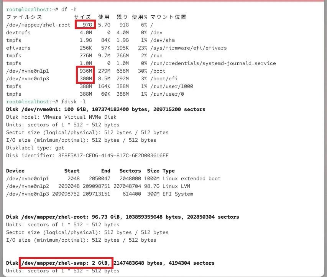
Task: Select the /dev/mapper/rhel-root filesystem entry
Action: (x=37, y=25)
